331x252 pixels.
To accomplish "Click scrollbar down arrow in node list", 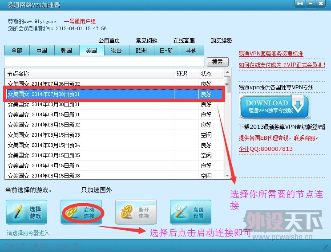I will click(x=227, y=175).
